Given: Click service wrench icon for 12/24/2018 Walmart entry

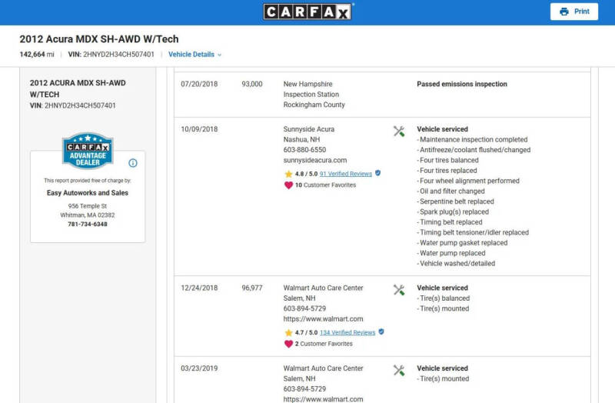Looking at the screenshot, I should (x=399, y=290).
